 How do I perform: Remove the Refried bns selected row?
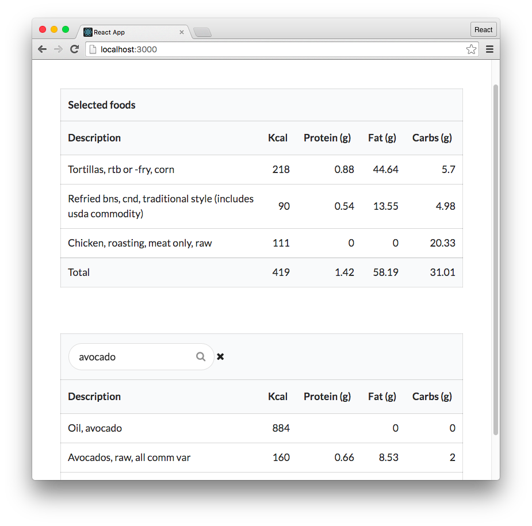click(x=262, y=206)
